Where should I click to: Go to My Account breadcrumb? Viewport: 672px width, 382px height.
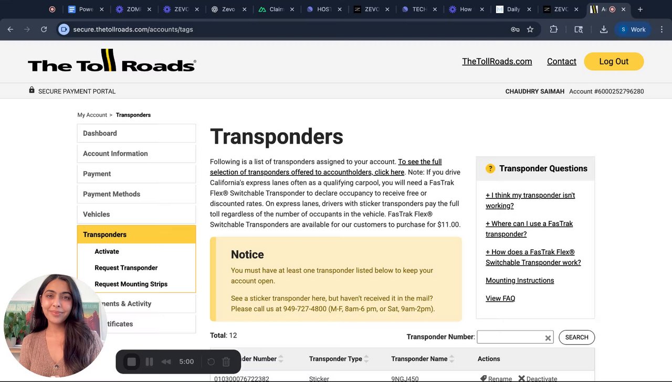pyautogui.click(x=92, y=115)
